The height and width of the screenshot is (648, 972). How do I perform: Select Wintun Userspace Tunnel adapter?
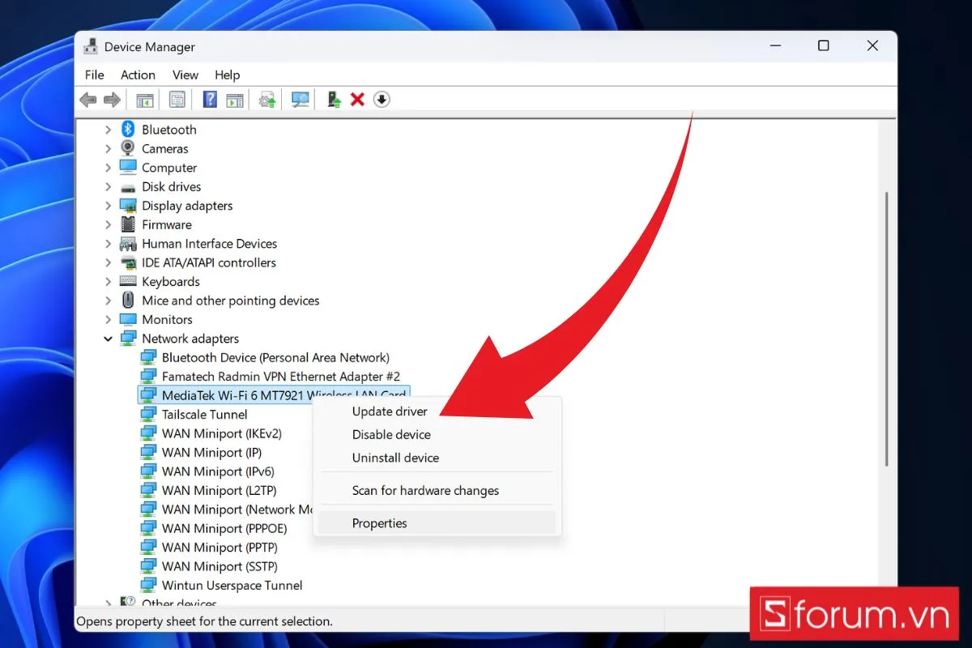click(232, 586)
